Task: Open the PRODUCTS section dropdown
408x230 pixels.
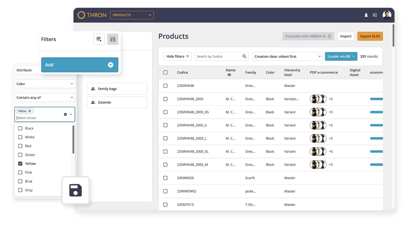Action: point(132,15)
